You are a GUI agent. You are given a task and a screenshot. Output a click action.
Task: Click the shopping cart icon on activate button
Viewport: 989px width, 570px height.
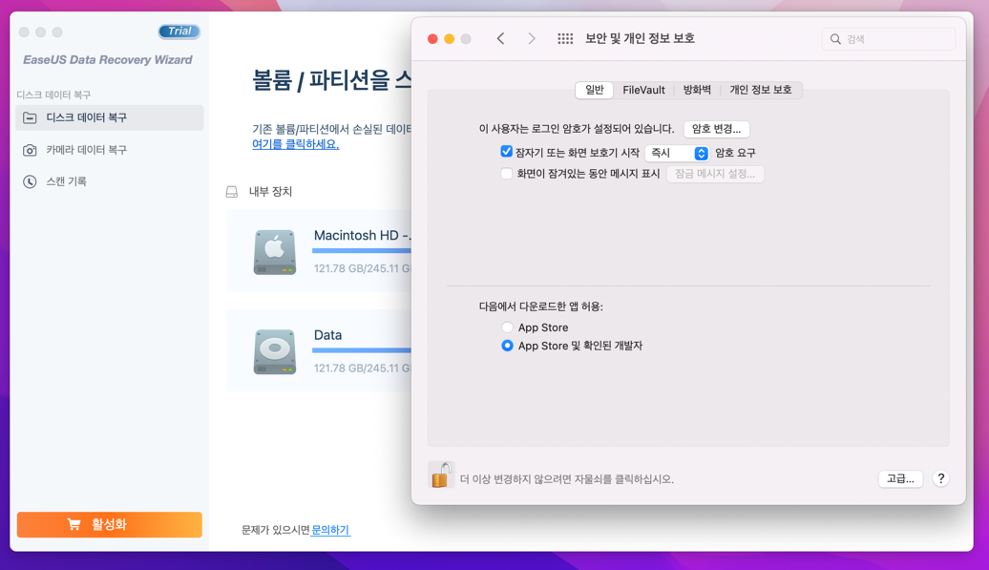(74, 524)
